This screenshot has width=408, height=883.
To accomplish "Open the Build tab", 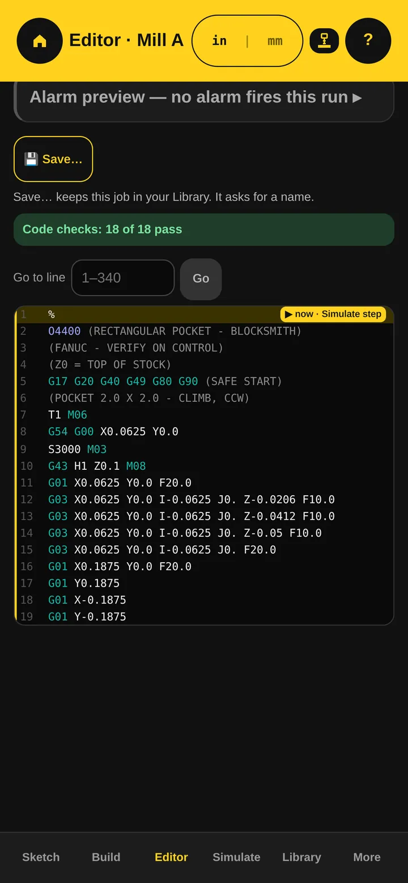I will click(106, 857).
